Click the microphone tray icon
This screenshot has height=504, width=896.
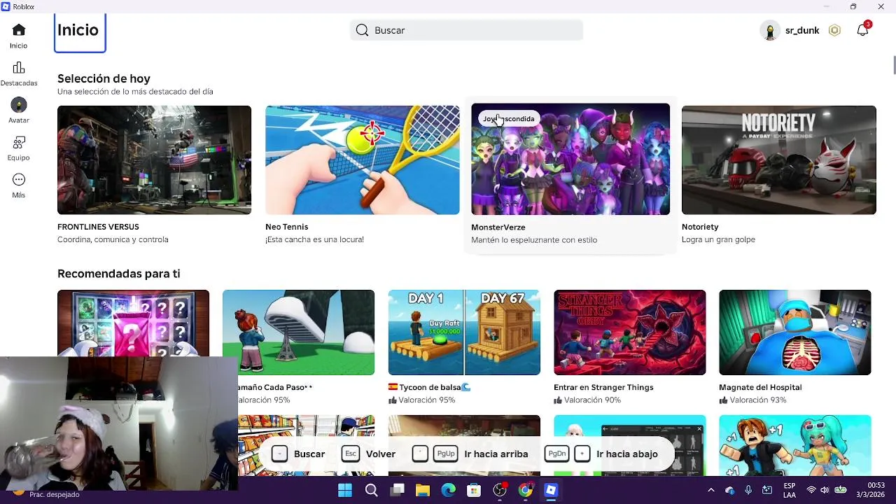[x=748, y=490]
